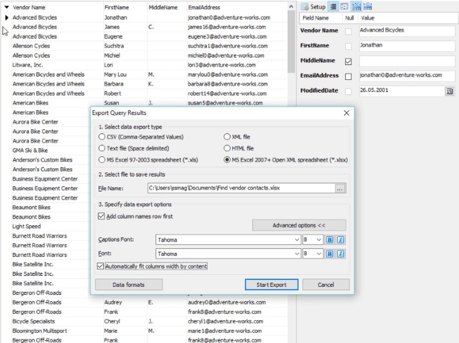
Task: Click the Start Export button
Action: pos(271,285)
